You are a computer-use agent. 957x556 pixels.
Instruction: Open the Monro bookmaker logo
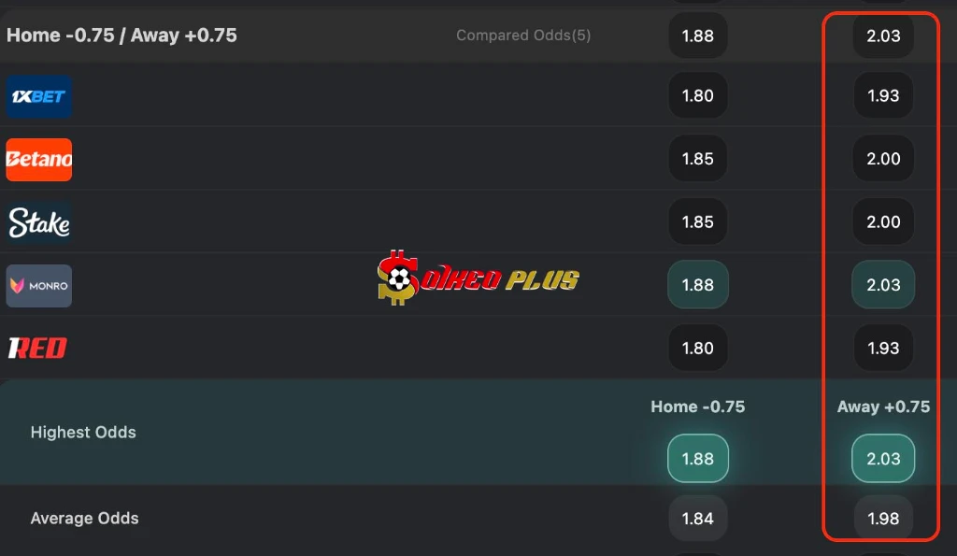tap(39, 286)
